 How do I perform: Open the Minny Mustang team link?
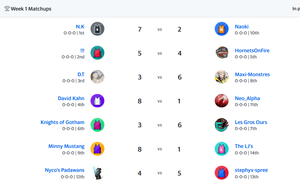(x=67, y=146)
